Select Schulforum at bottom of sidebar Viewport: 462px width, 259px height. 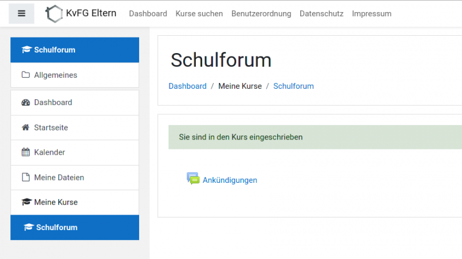point(57,227)
